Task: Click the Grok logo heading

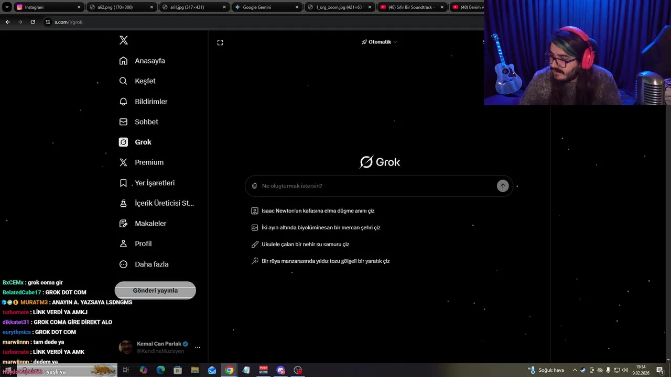Action: tap(380, 162)
